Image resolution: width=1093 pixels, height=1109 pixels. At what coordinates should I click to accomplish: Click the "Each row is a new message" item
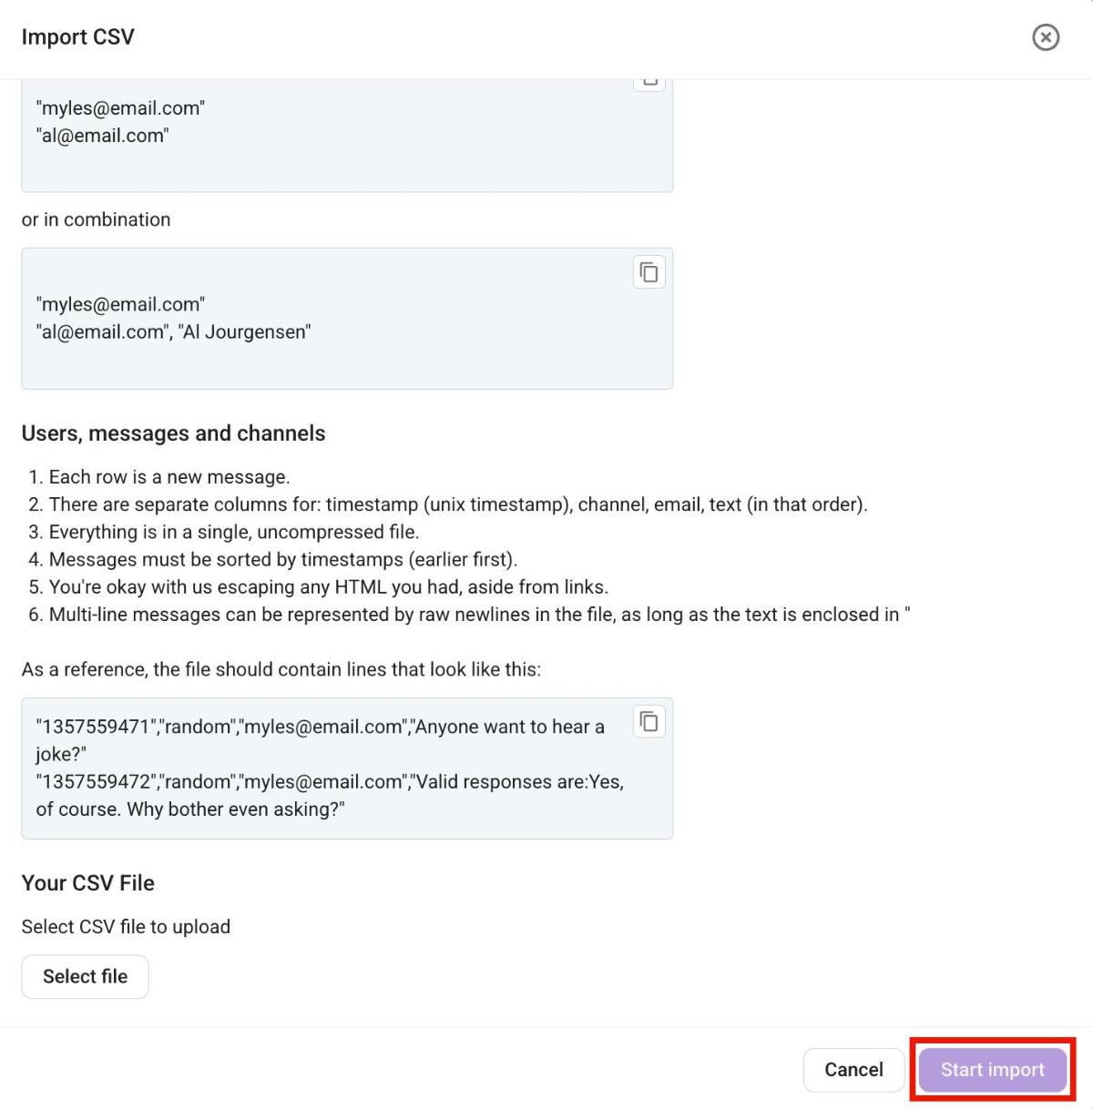coord(169,477)
